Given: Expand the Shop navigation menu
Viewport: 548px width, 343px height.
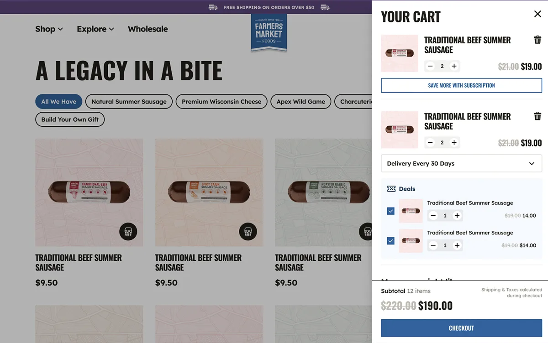Looking at the screenshot, I should point(49,29).
